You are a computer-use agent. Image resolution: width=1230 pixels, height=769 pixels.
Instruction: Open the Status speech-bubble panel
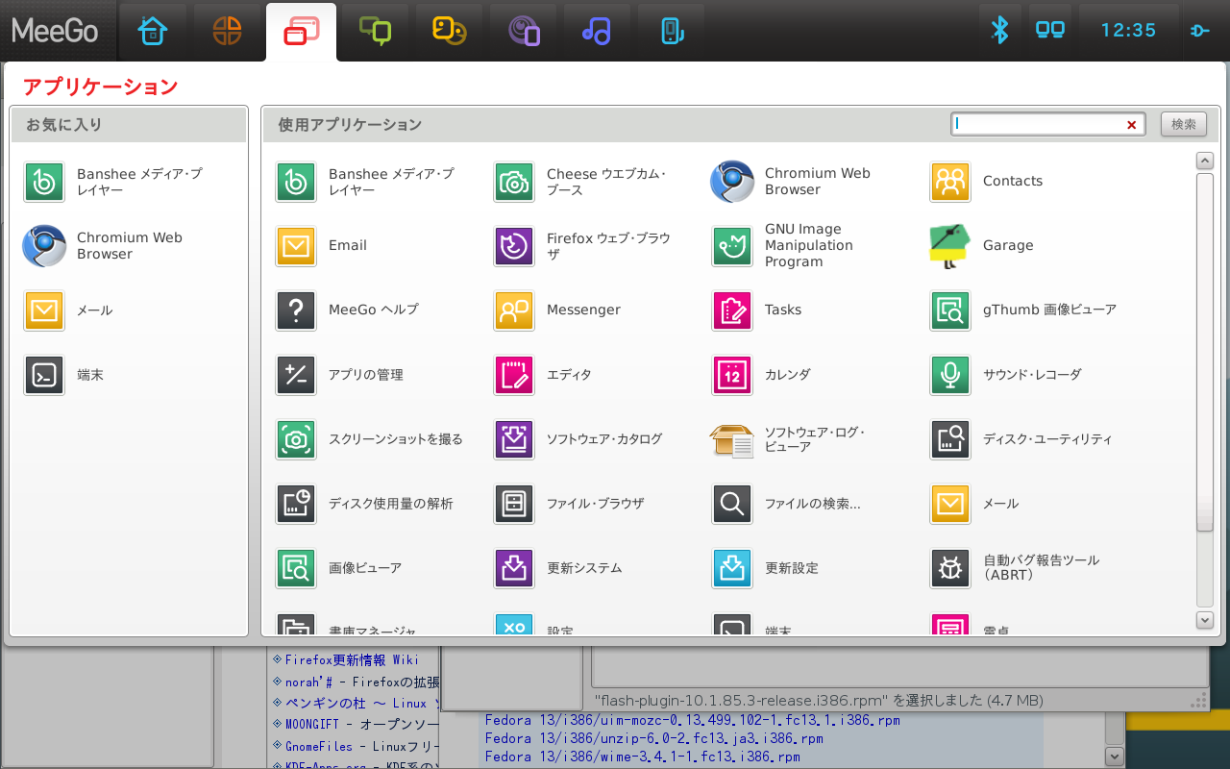coord(376,31)
